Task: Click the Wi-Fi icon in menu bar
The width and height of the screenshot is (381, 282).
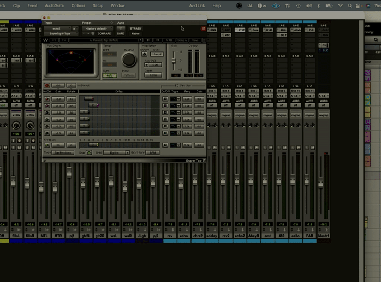Action: click(340, 5)
